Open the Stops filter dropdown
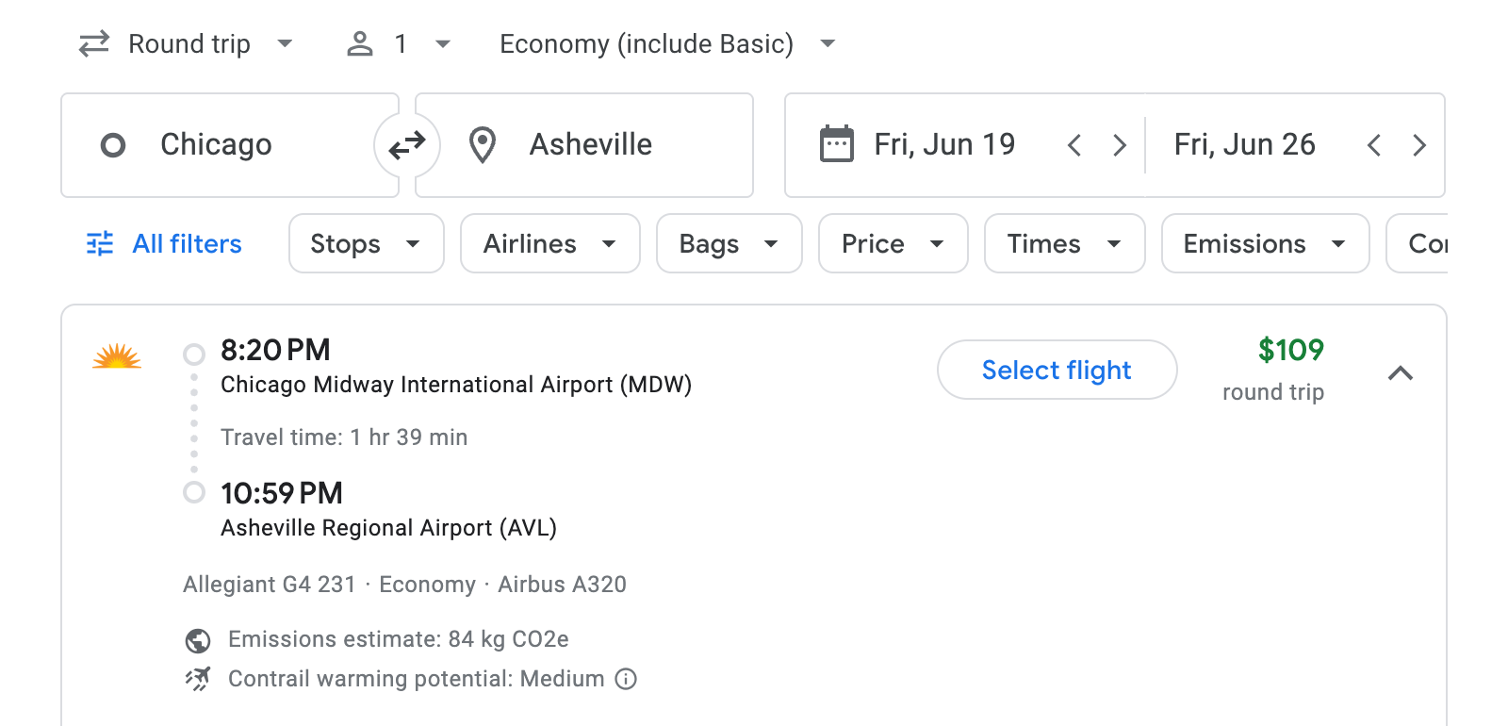Image resolution: width=1508 pixels, height=726 pixels. (366, 243)
